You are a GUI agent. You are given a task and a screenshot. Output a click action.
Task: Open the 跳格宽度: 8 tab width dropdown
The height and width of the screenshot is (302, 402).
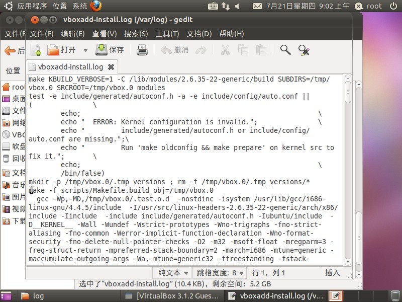[x=220, y=273]
